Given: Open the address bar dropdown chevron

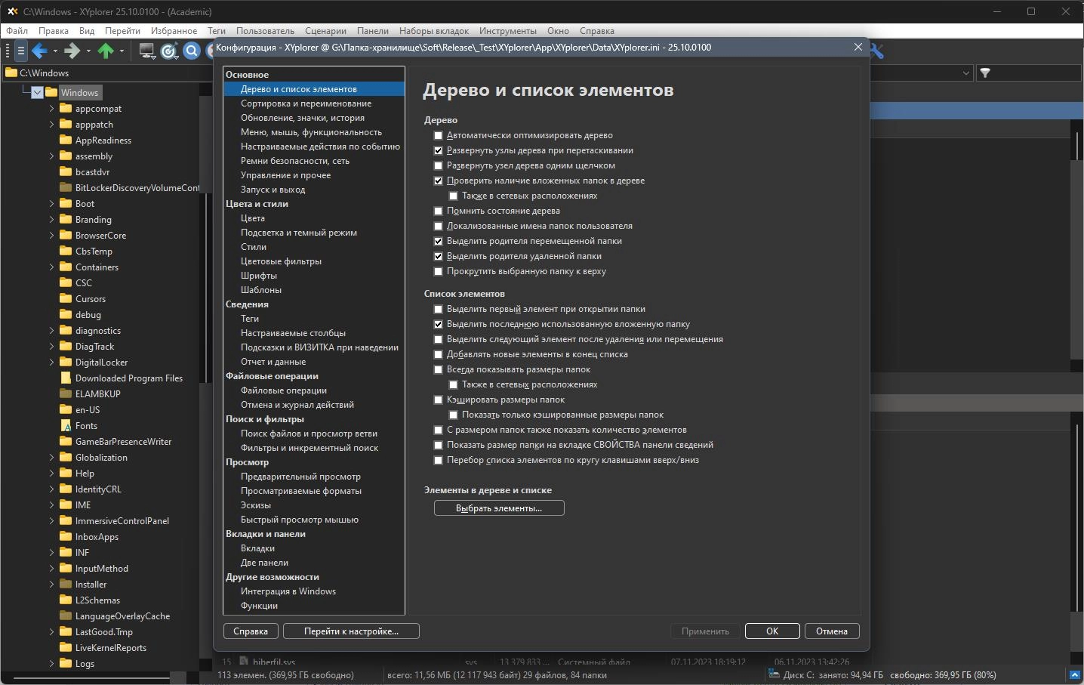Looking at the screenshot, I should click(x=965, y=73).
